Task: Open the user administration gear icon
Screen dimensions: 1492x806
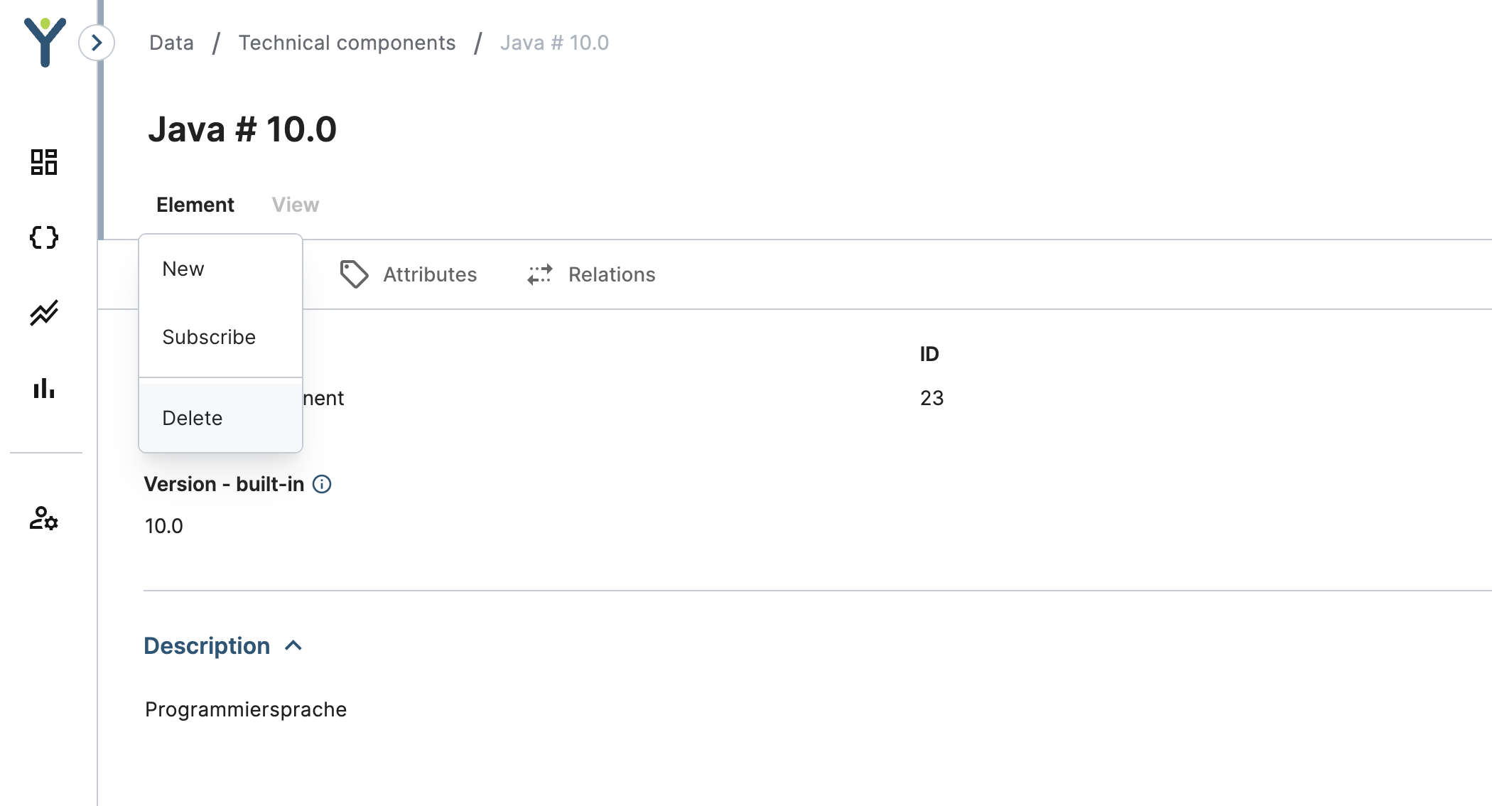Action: [44, 518]
